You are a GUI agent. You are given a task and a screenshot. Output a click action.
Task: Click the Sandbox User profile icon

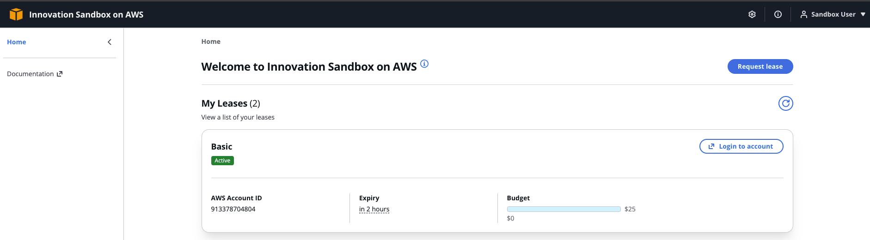(804, 14)
